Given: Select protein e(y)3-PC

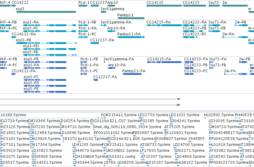Looking at the screenshot, I should pos(45,80).
